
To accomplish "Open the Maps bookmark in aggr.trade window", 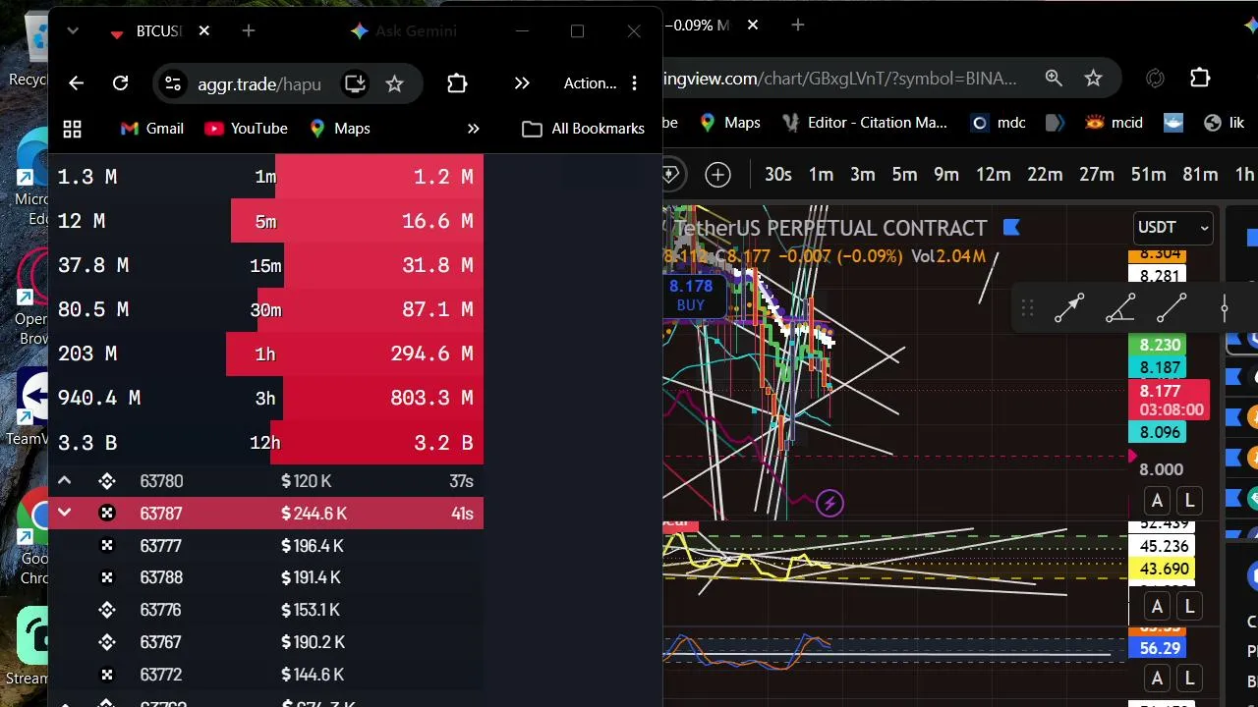I will point(339,129).
